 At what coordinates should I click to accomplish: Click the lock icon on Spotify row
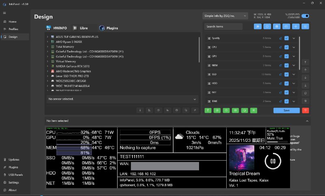(x=280, y=38)
